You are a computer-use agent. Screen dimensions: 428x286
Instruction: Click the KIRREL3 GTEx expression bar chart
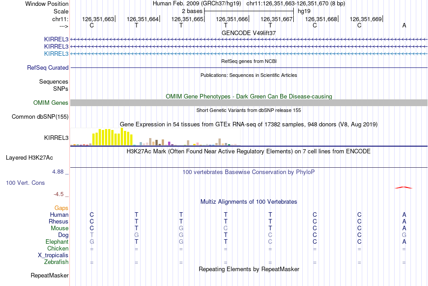[x=155, y=137]
